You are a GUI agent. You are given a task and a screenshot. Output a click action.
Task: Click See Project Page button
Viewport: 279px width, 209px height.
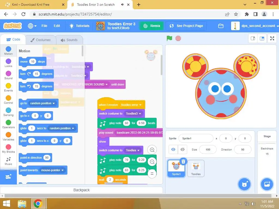pyautogui.click(x=186, y=26)
